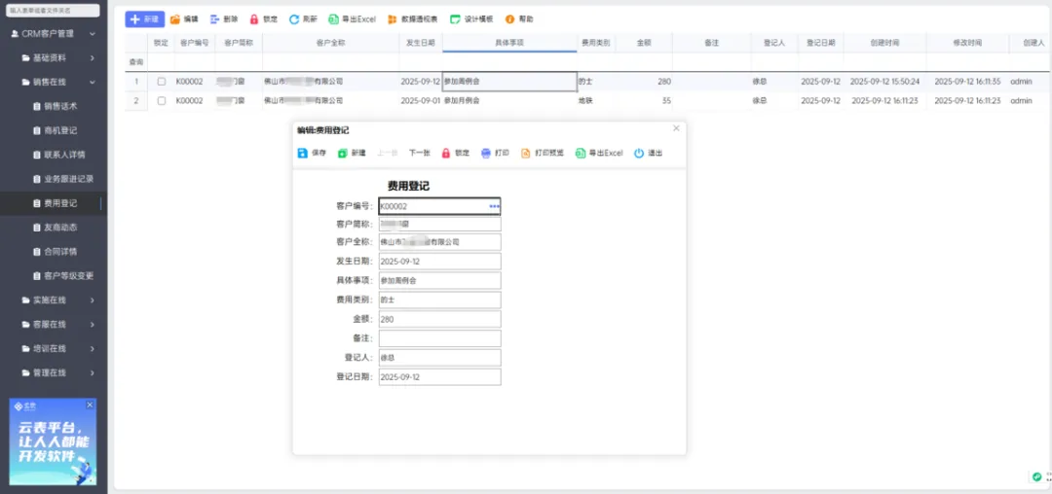
Task: Click green 新建 icon in edit dialog
Action: coord(343,154)
